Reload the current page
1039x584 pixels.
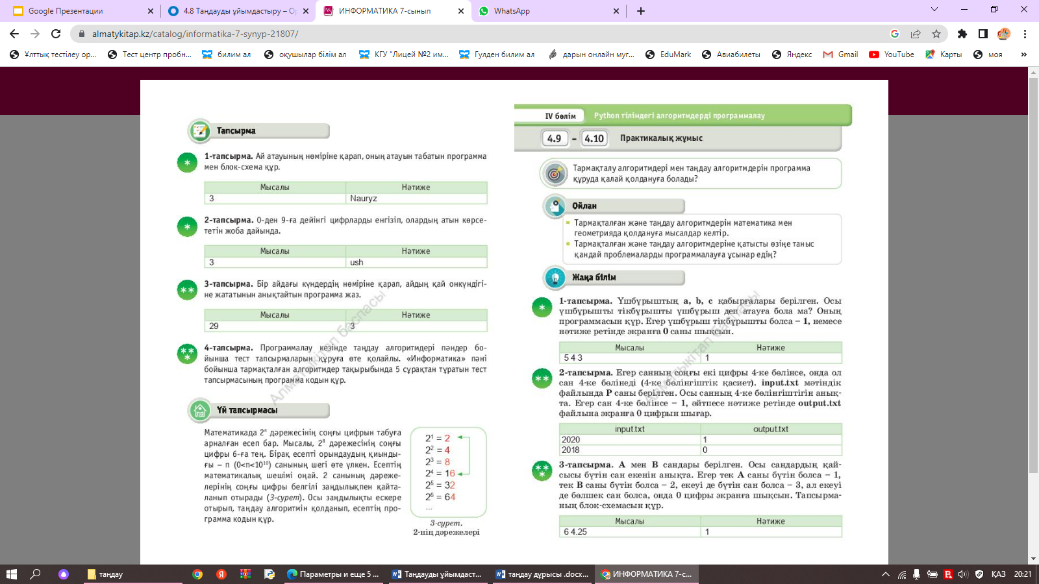click(56, 34)
